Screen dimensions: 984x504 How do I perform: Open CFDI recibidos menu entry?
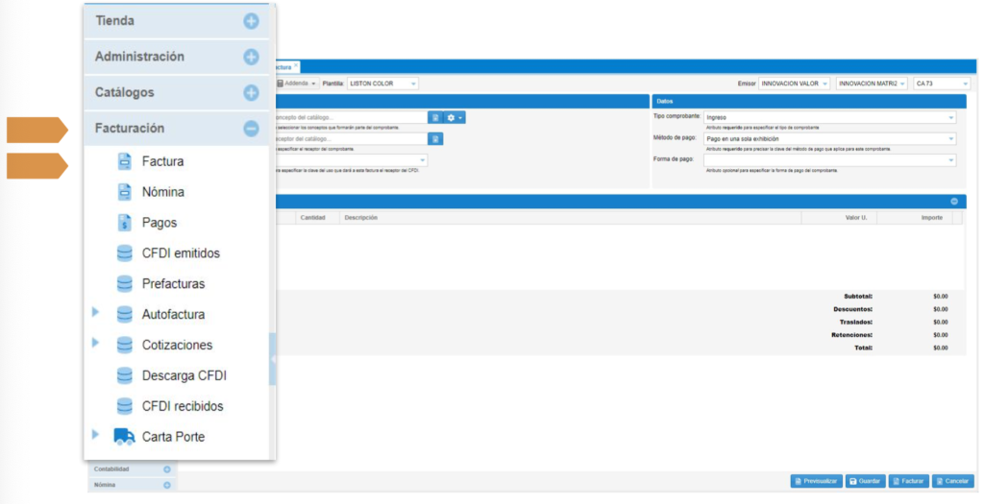click(183, 406)
